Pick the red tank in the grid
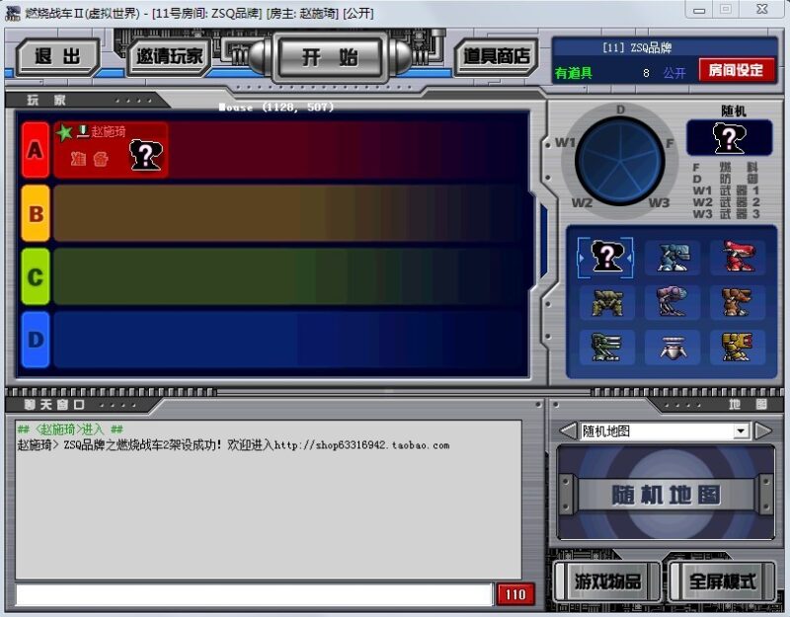The width and height of the screenshot is (790, 617). pyautogui.click(x=737, y=257)
